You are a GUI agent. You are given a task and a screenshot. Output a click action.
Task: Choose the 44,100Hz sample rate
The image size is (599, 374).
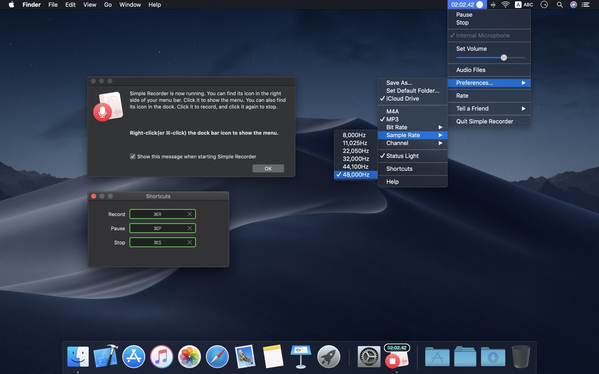coord(355,167)
